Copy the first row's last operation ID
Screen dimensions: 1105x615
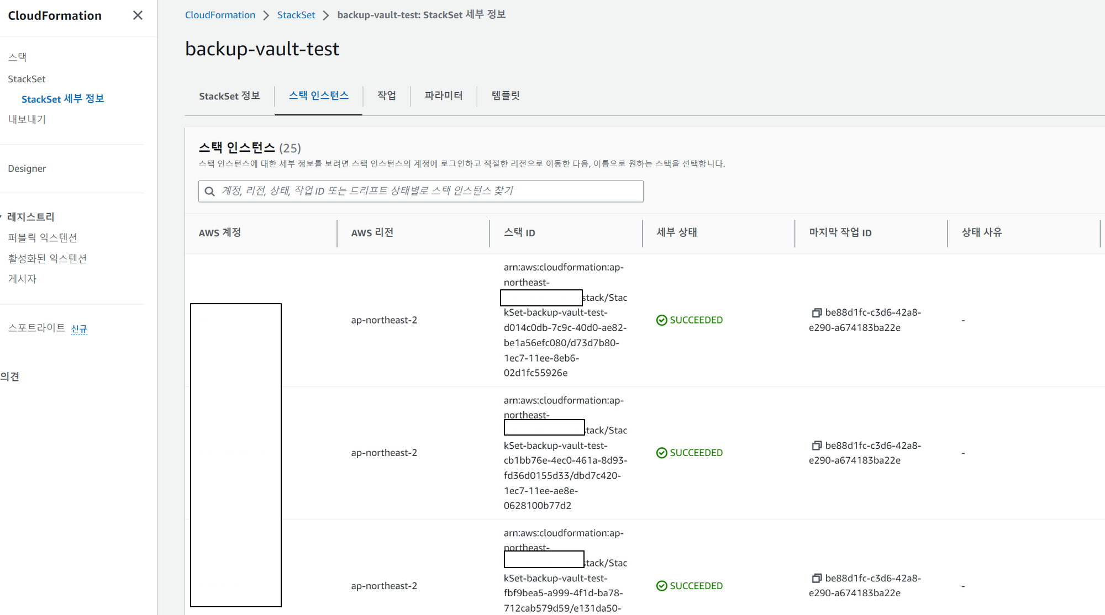(817, 312)
